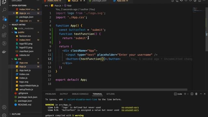
Task: Click the no-unused-vars link for 'buttonText'
Action: [130, 110]
